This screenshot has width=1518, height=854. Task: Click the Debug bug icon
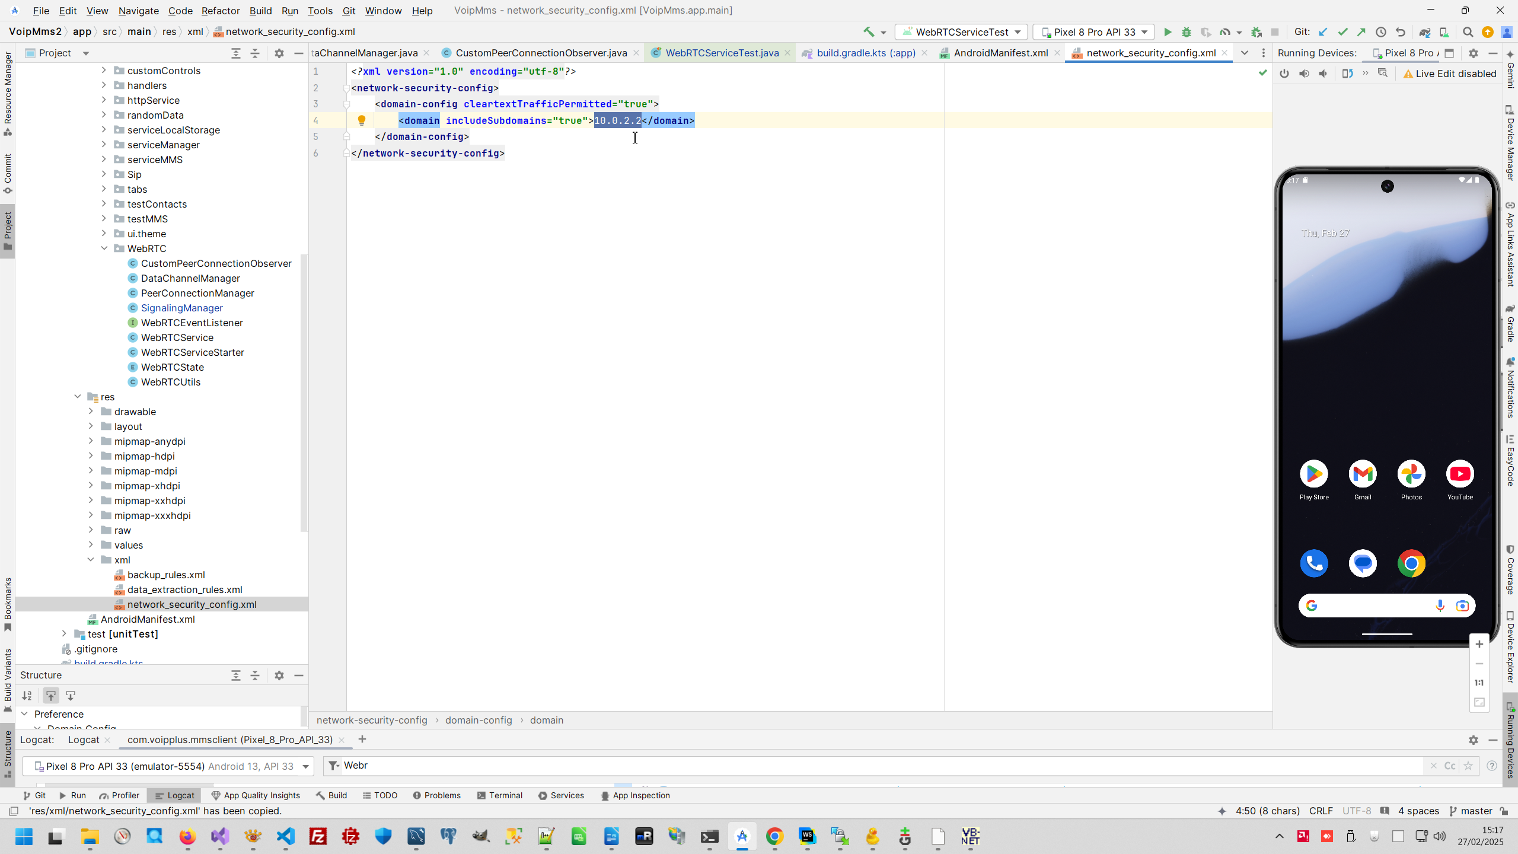point(1186,32)
